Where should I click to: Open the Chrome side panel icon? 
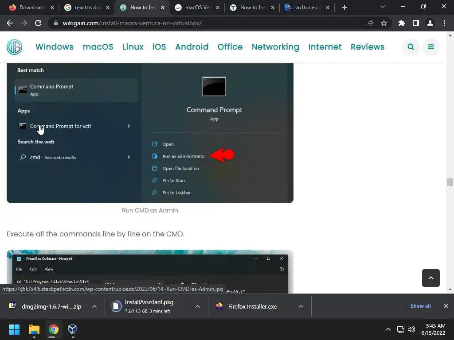(416, 23)
